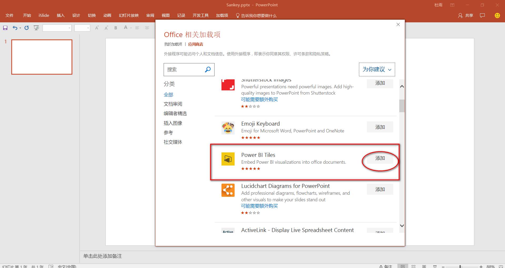The image size is (505, 268).
Task: Open the 文件 menu
Action: click(9, 16)
